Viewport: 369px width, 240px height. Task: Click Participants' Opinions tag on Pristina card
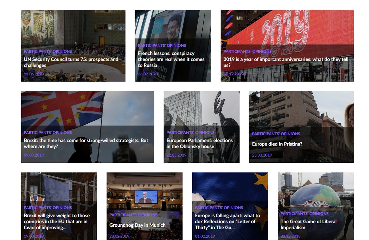tap(276, 134)
